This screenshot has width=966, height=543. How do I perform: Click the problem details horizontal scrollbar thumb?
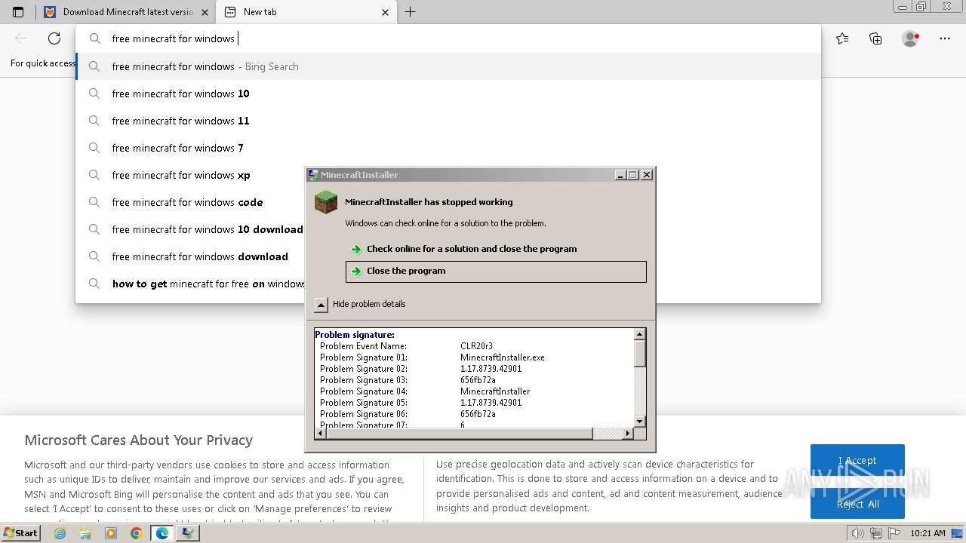[x=460, y=433]
